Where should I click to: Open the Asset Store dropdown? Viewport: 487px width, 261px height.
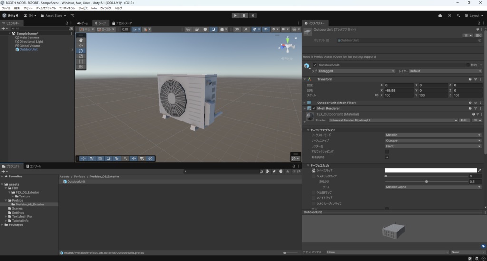(53, 16)
